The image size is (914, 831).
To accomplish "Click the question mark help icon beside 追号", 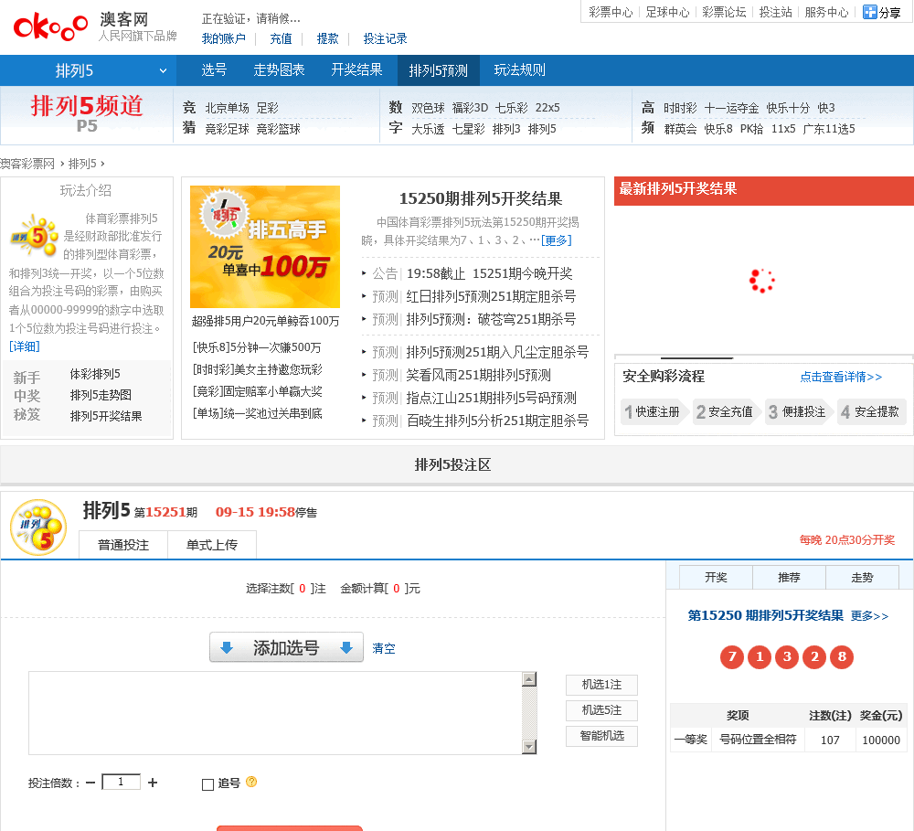I will (x=251, y=782).
